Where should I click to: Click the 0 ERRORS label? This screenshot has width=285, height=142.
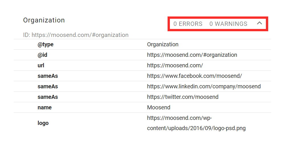click(188, 24)
